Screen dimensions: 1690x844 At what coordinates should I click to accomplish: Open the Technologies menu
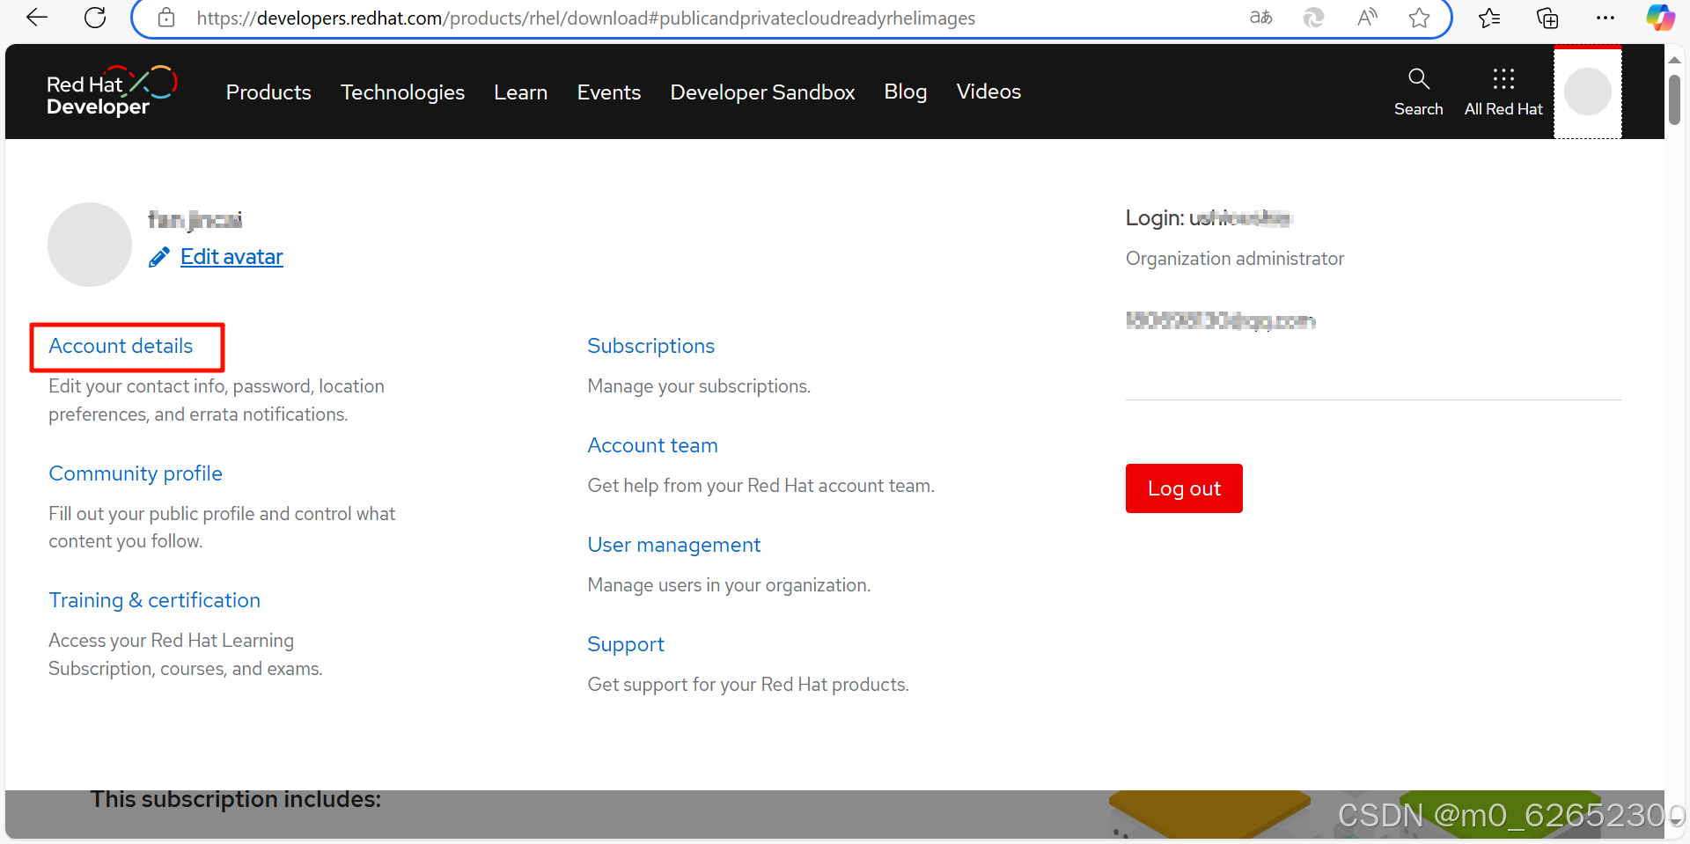tap(402, 92)
